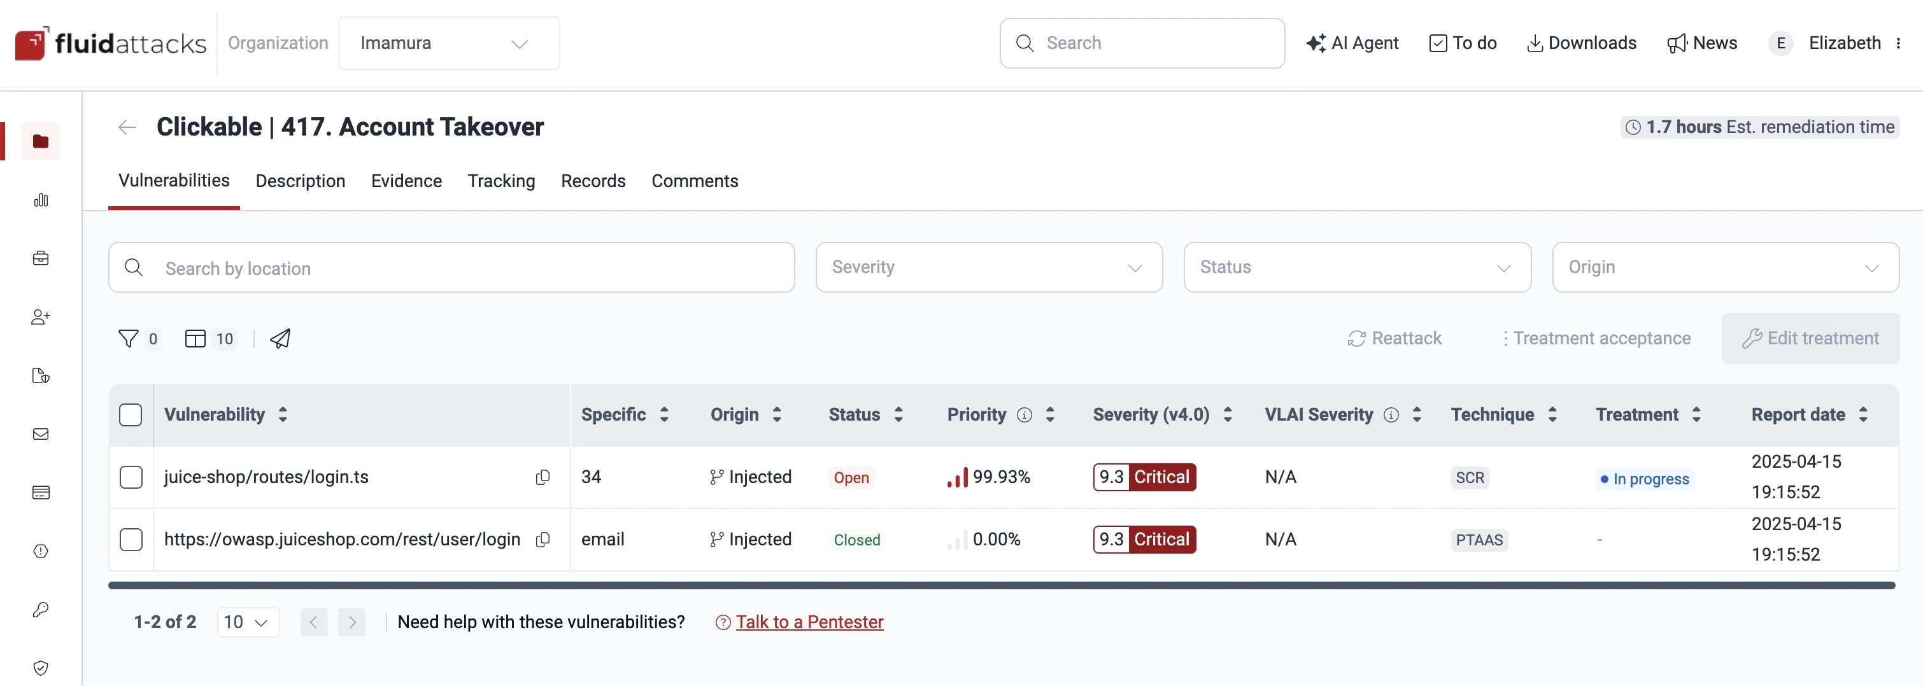Image resolution: width=1923 pixels, height=686 pixels.
Task: Sort by the Origin column
Action: 777,414
